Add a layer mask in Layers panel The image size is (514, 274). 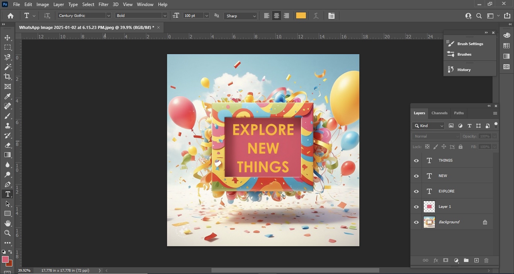click(446, 260)
